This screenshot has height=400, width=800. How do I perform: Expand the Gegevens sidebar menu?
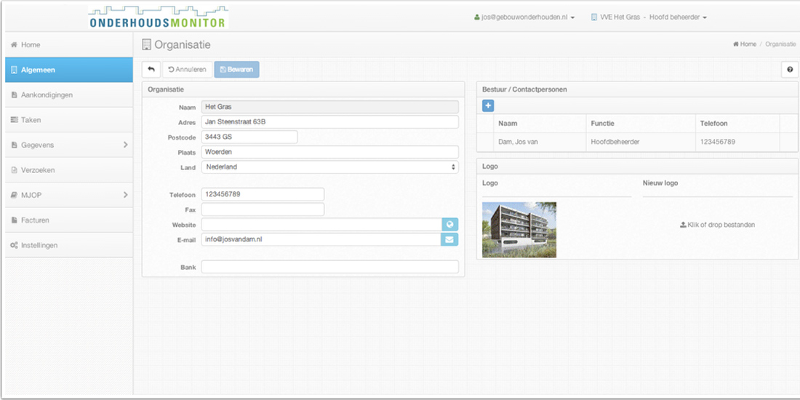click(x=68, y=145)
